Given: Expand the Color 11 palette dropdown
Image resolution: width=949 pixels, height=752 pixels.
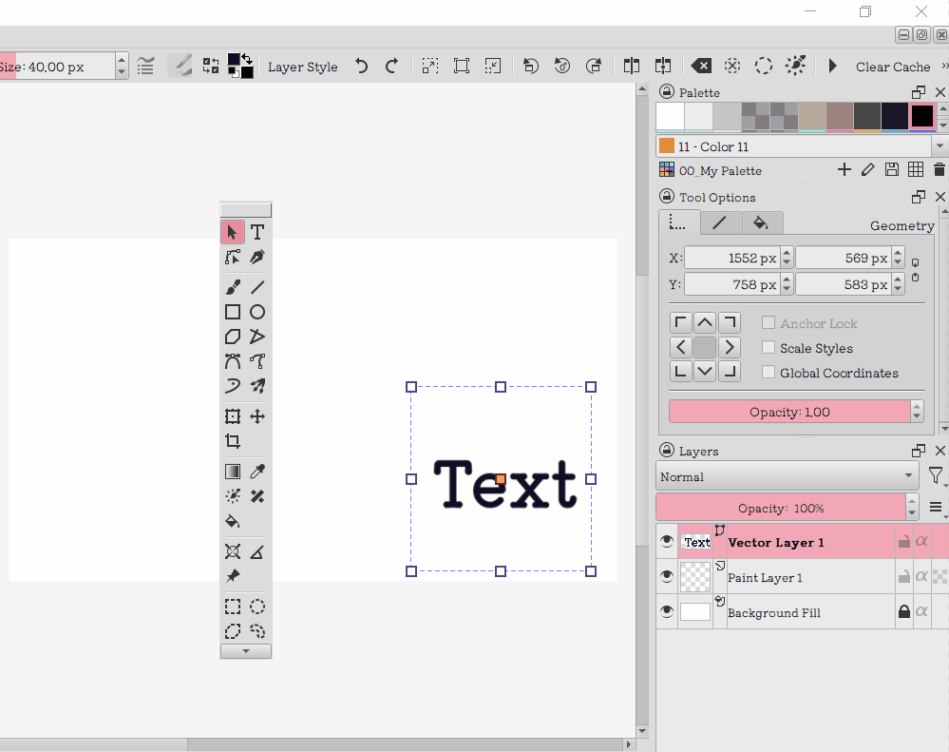Looking at the screenshot, I should (940, 145).
